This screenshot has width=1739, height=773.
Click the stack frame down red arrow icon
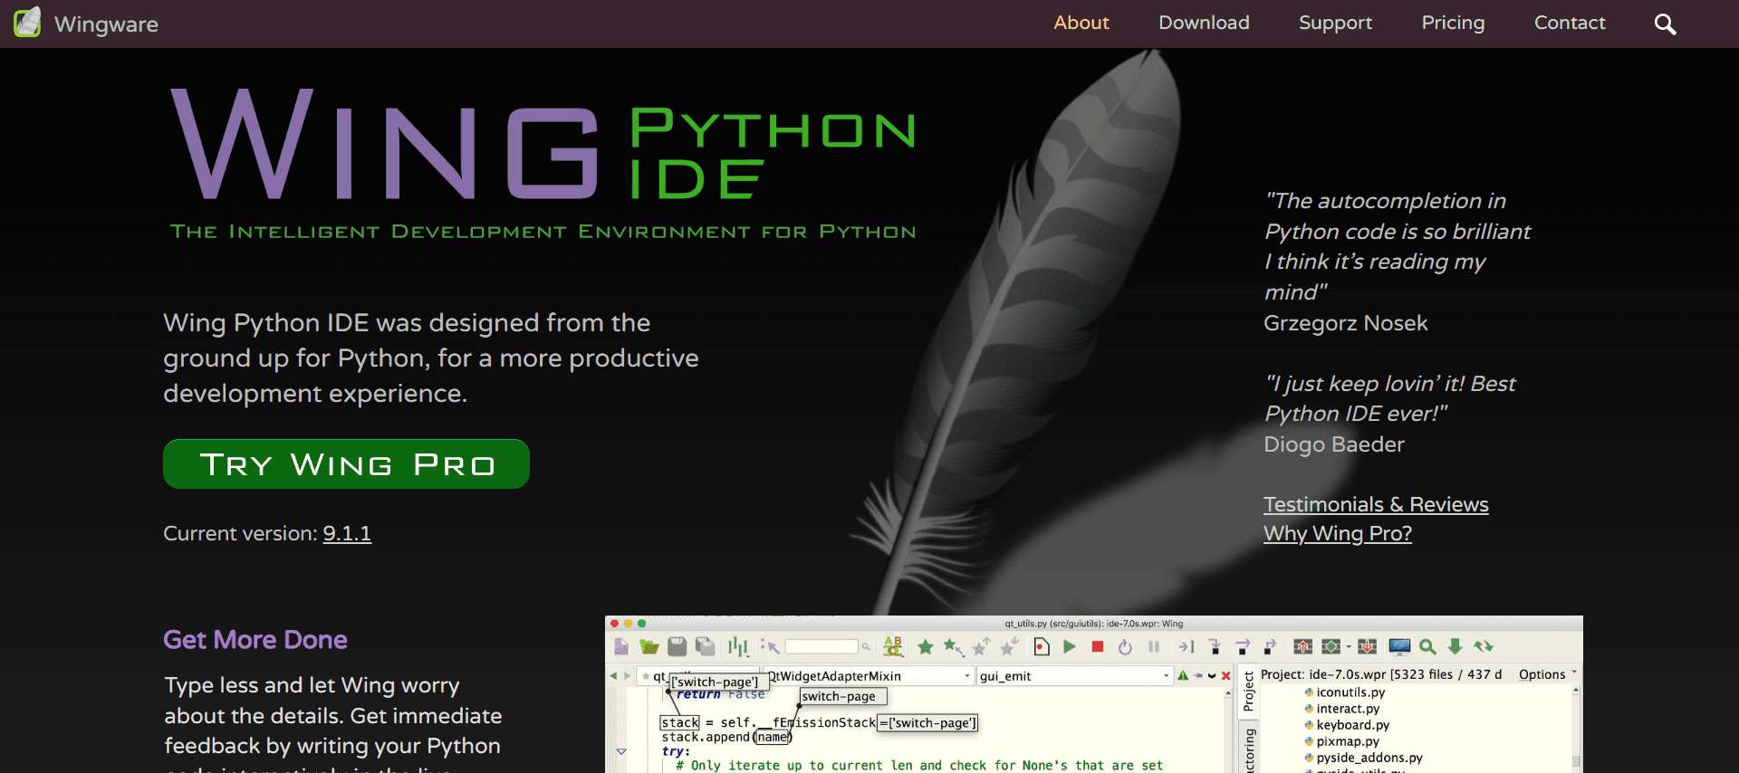coord(1367,646)
